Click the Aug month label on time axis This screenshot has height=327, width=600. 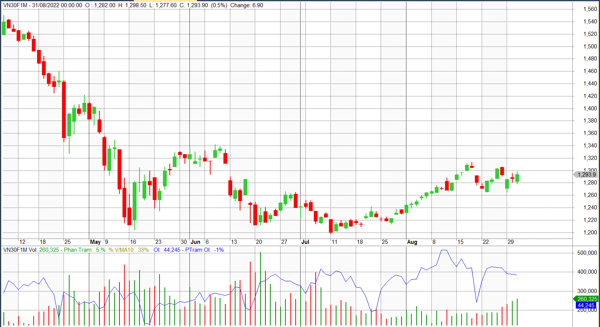(x=412, y=242)
